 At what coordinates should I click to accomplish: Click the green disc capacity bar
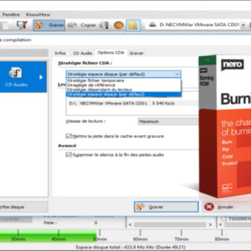(x=48, y=235)
